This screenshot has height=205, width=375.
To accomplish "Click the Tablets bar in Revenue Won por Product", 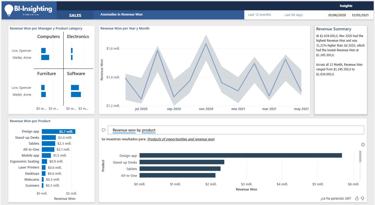I will [x=48, y=144].
